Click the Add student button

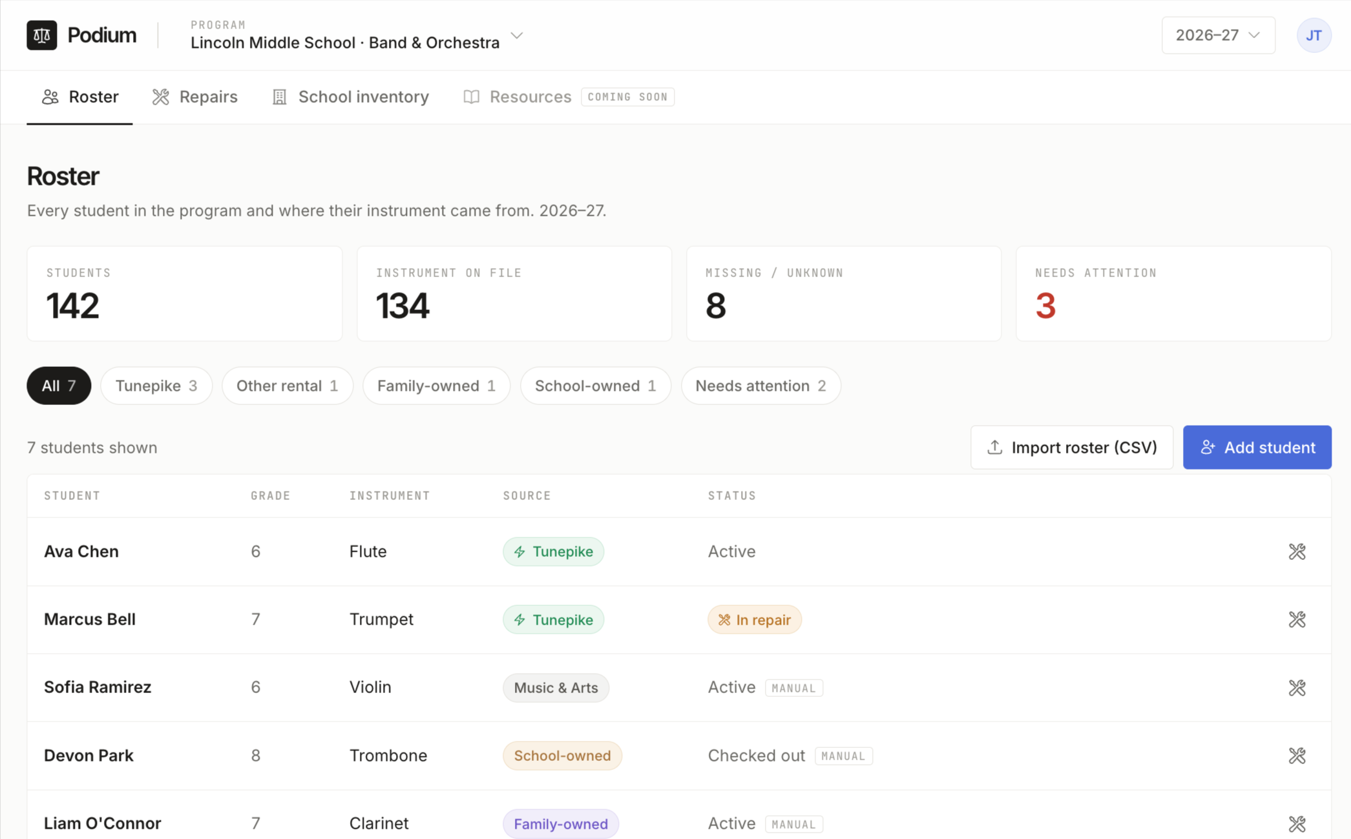click(x=1257, y=447)
